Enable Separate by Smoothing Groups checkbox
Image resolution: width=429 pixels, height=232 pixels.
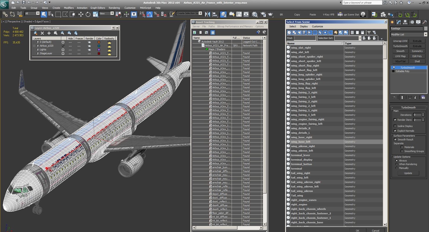402,151
